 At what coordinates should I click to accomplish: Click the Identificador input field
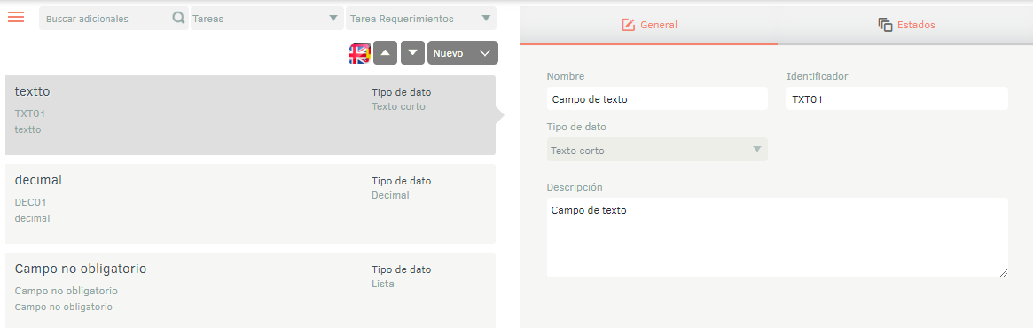(897, 98)
